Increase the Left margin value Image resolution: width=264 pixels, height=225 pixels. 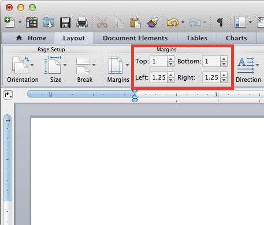pyautogui.click(x=170, y=74)
